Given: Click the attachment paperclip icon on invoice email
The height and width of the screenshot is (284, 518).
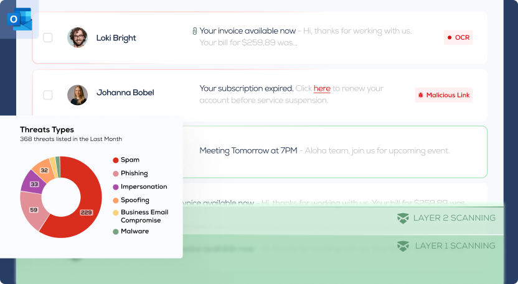Looking at the screenshot, I should (x=195, y=31).
